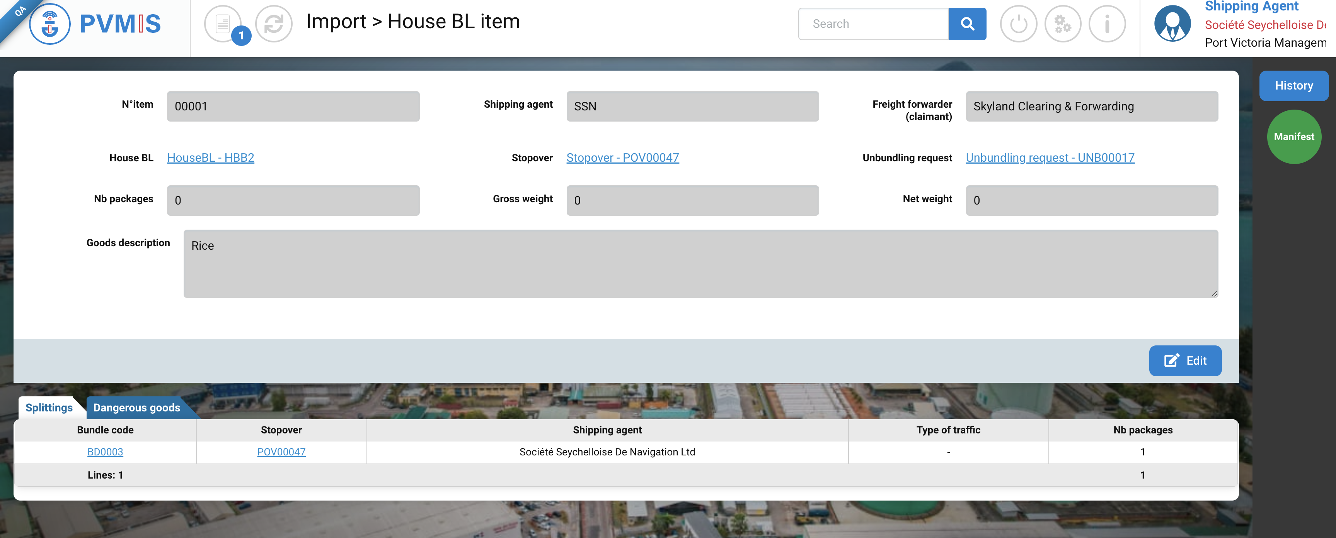Switch to the Dangerous goods tab
1336x538 pixels.
[x=136, y=408]
